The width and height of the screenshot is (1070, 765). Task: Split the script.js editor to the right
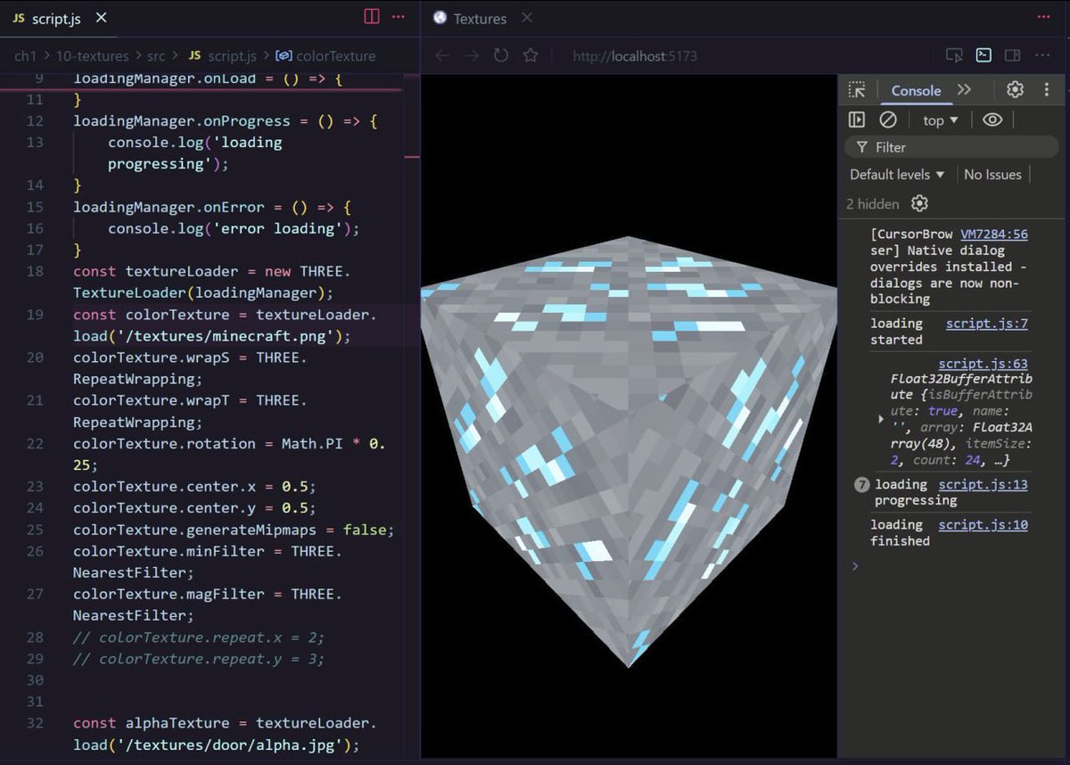(x=372, y=17)
